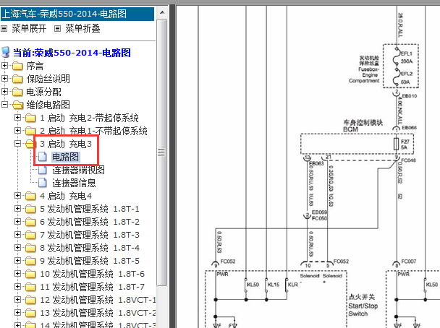Expand the 序言 tree node
This screenshot has height=328, width=440.
pyautogui.click(x=5, y=66)
